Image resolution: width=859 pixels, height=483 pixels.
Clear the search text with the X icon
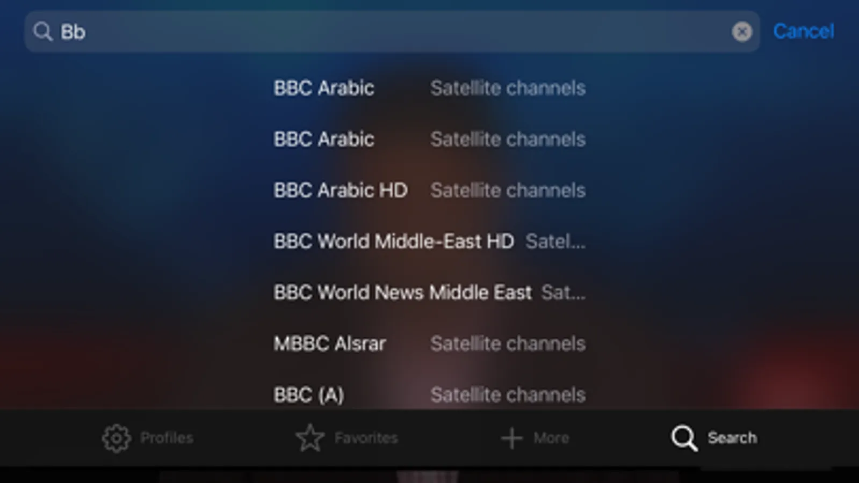click(742, 32)
